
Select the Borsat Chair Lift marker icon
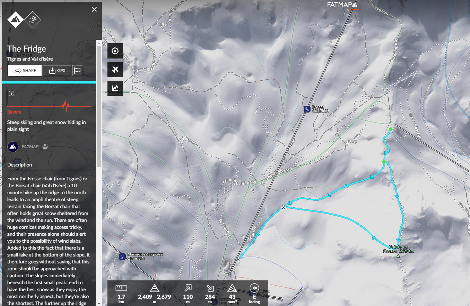coord(307,109)
